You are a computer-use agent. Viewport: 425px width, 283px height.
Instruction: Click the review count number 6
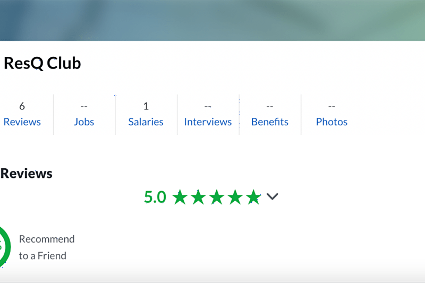click(22, 106)
